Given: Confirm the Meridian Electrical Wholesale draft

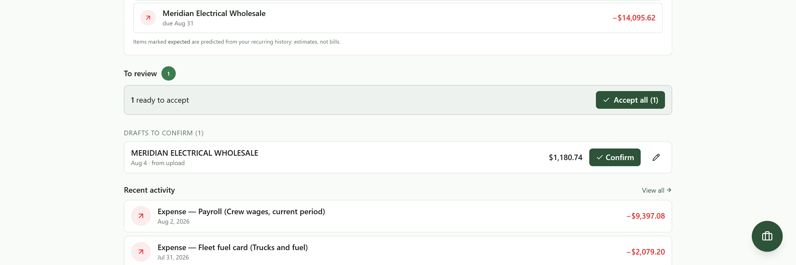Looking at the screenshot, I should click(615, 157).
